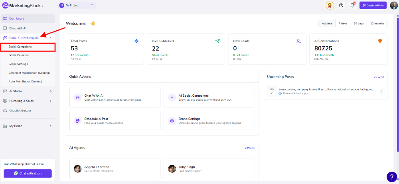Click View all in Upcoming Posts
Viewport: 399px width, 184px height.
tap(379, 77)
